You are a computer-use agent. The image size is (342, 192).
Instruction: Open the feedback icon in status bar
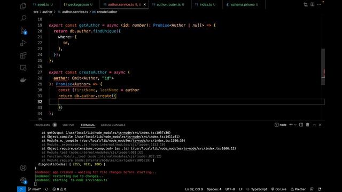(x=312, y=189)
